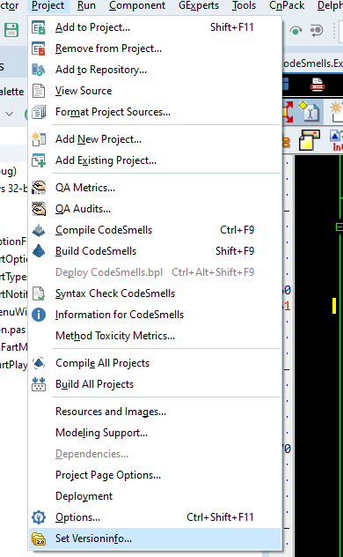Select Deployment menu entry
The height and width of the screenshot is (557, 343).
pyautogui.click(x=155, y=496)
